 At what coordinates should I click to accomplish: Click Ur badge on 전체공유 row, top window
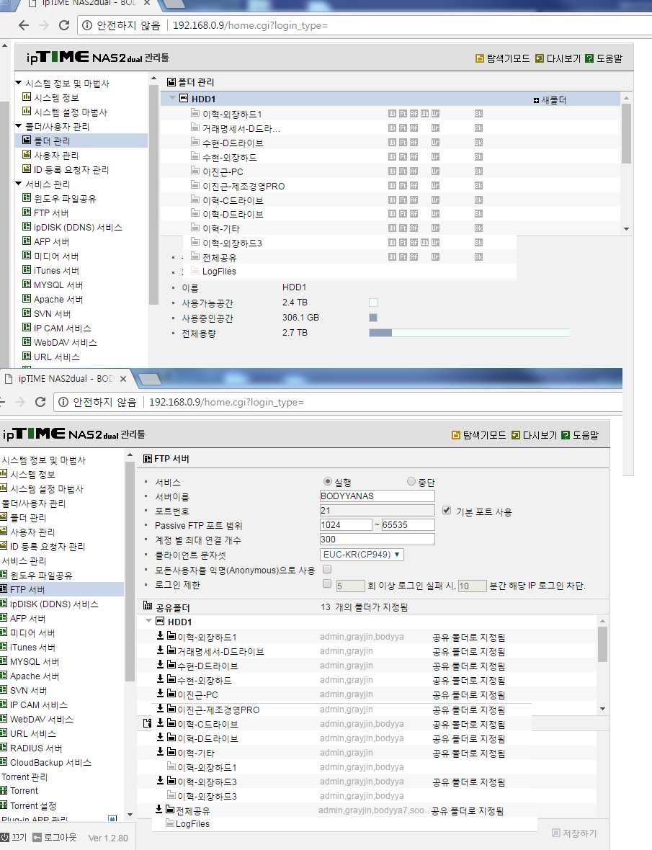pyautogui.click(x=435, y=257)
